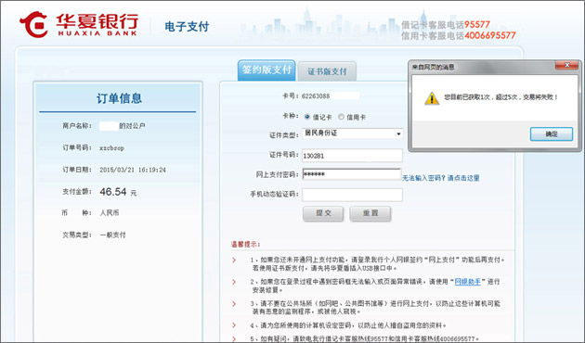Close the web page message dialog
Viewport: 585px width, 343px height.
[x=566, y=65]
